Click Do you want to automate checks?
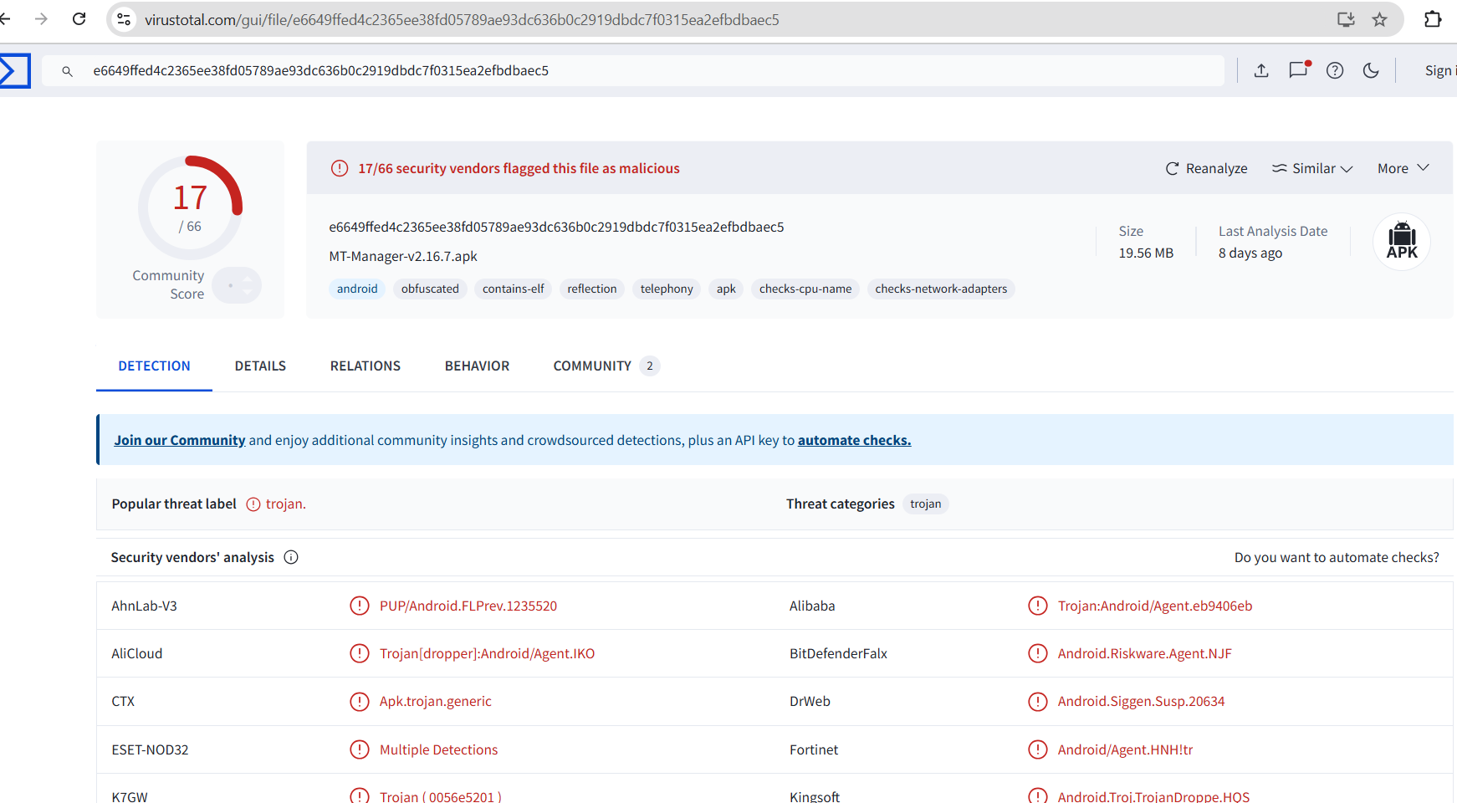The height and width of the screenshot is (803, 1457). [x=1337, y=557]
